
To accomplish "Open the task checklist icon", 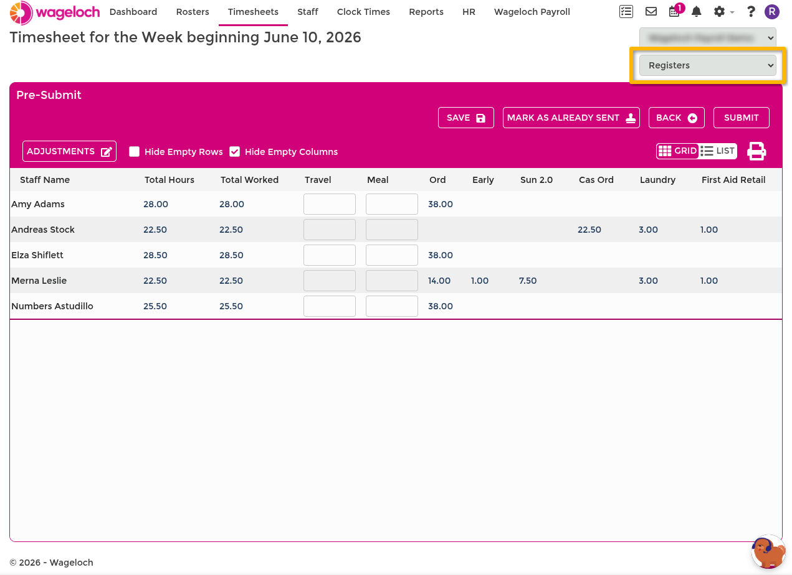I will click(626, 11).
